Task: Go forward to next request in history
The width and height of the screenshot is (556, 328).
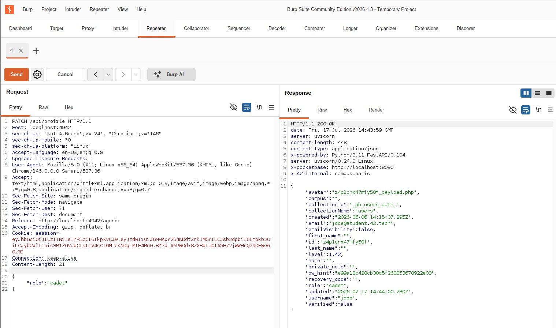Action: tap(123, 75)
